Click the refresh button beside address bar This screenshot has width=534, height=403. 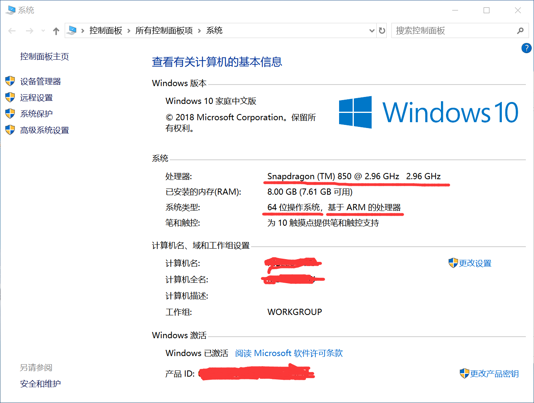pyautogui.click(x=382, y=31)
